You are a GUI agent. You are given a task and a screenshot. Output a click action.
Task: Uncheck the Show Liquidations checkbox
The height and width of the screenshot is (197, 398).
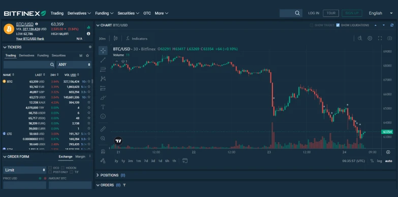[338, 25]
